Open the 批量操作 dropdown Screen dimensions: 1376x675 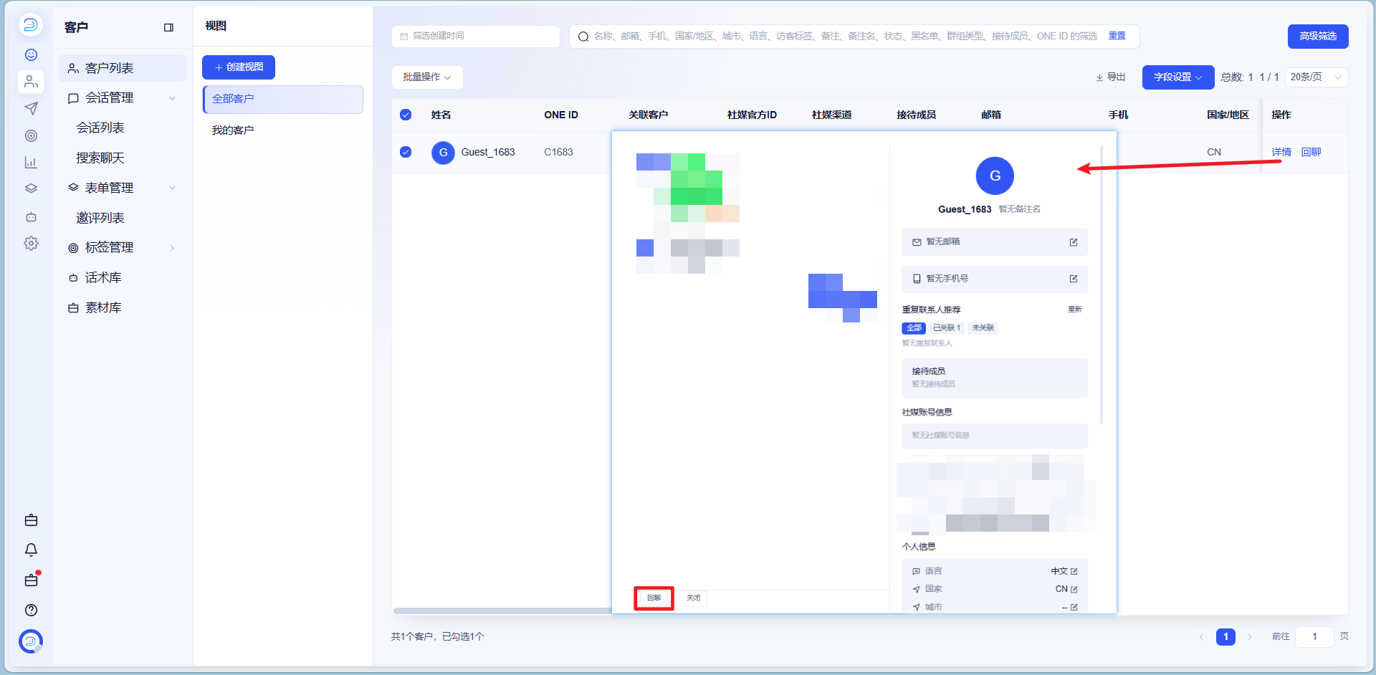tap(427, 77)
